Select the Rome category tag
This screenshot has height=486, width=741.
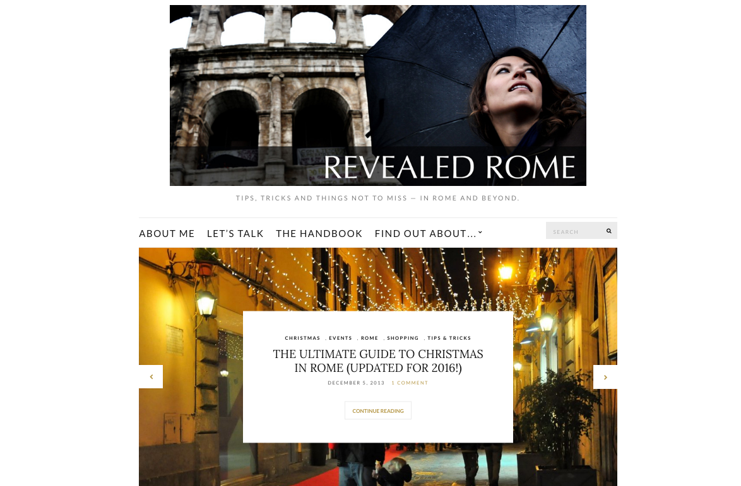point(370,338)
